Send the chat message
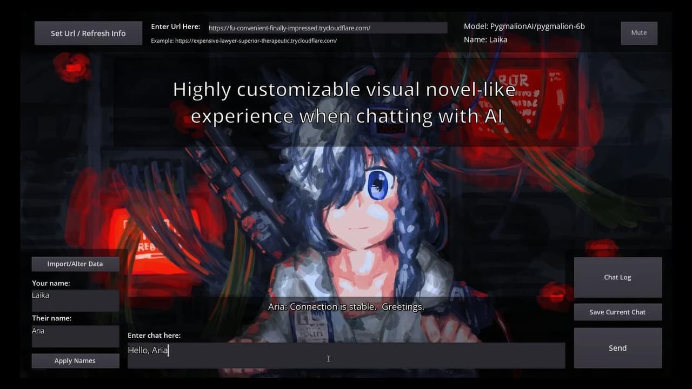 tap(617, 348)
